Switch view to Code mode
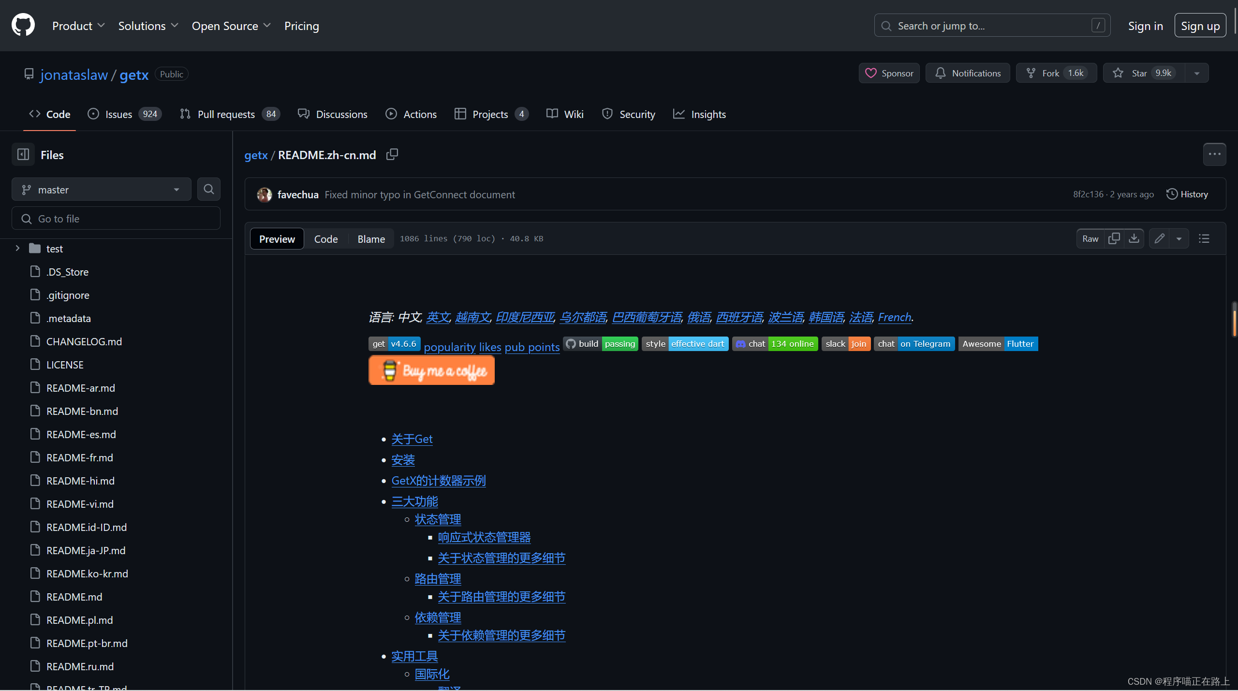The width and height of the screenshot is (1238, 691). (326, 239)
